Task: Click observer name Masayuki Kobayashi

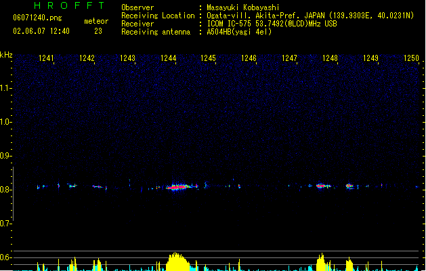Action: 243,7
